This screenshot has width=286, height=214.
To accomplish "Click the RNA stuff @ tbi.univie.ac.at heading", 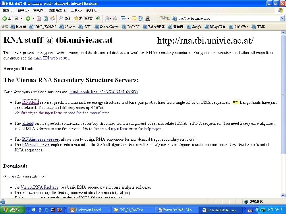I will 58,40.
